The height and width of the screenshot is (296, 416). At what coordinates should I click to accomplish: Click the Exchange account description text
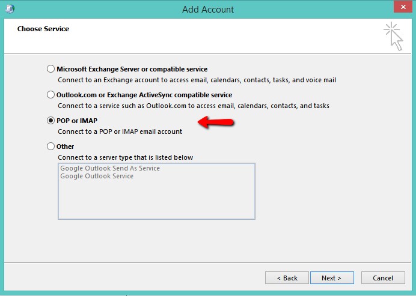[197, 80]
